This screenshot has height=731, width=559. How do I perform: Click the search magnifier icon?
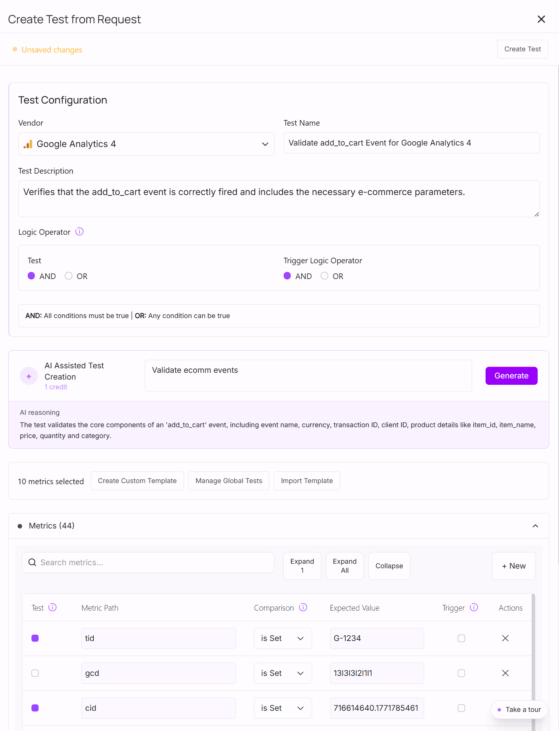click(33, 563)
